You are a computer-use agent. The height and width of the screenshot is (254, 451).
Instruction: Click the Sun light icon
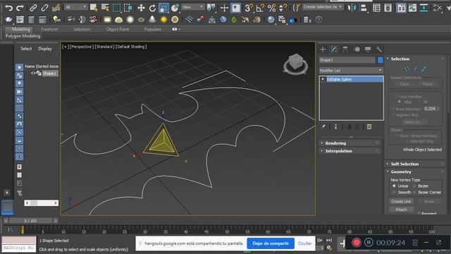click(163, 20)
